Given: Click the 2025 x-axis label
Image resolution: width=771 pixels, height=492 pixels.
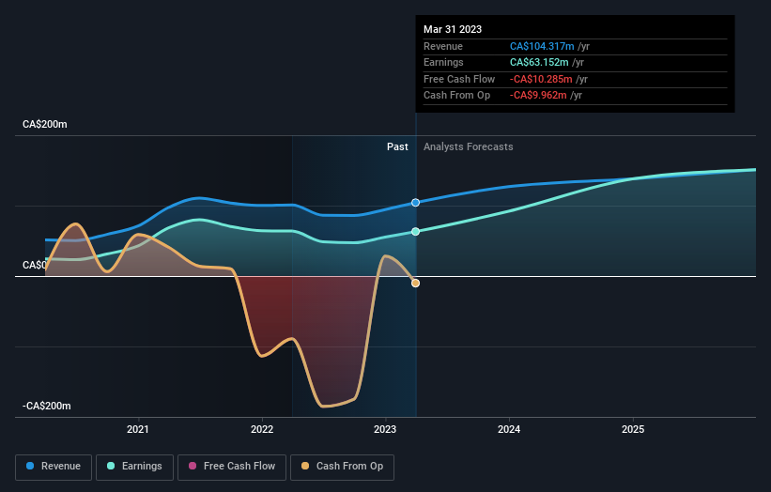Looking at the screenshot, I should (633, 429).
